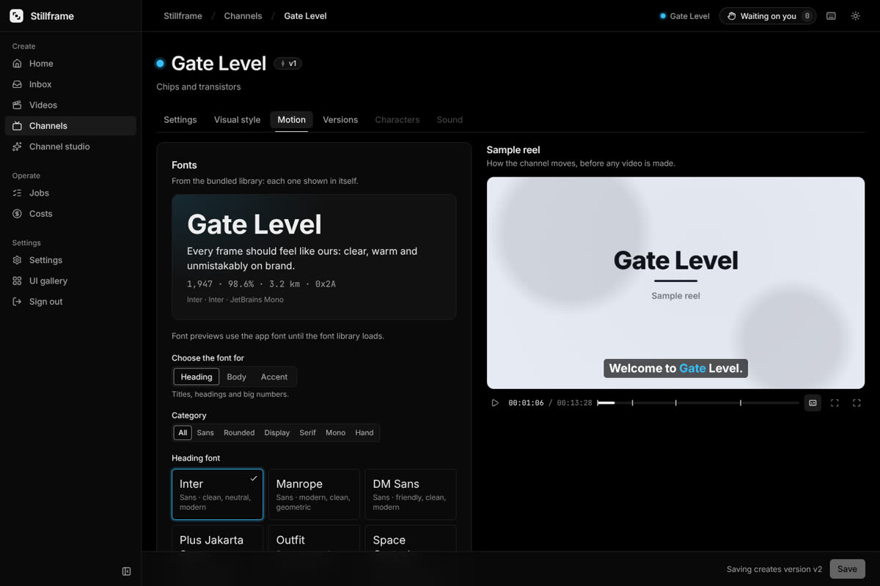Select Accent in the font role selector
This screenshot has height=586, width=880.
click(274, 377)
